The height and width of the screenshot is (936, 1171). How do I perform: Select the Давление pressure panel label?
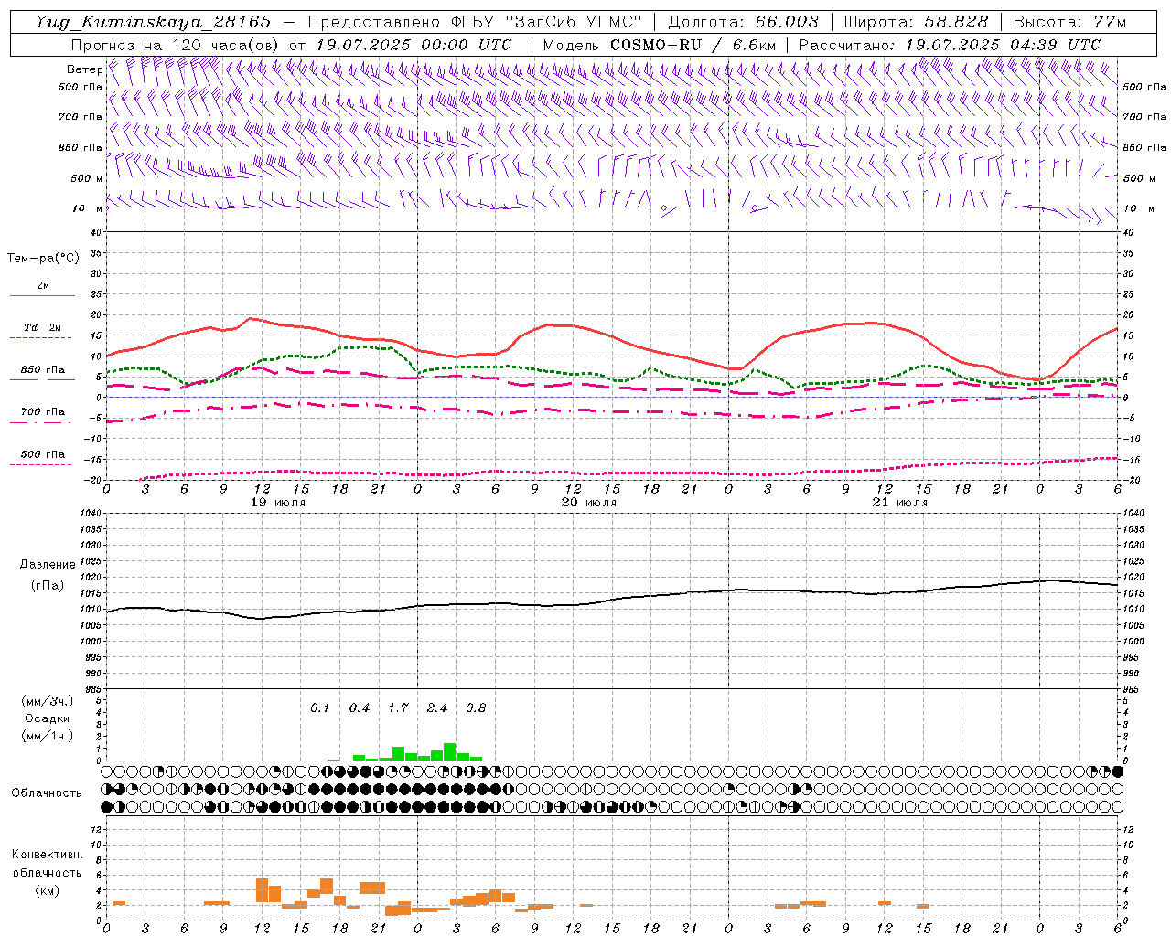pyautogui.click(x=48, y=565)
